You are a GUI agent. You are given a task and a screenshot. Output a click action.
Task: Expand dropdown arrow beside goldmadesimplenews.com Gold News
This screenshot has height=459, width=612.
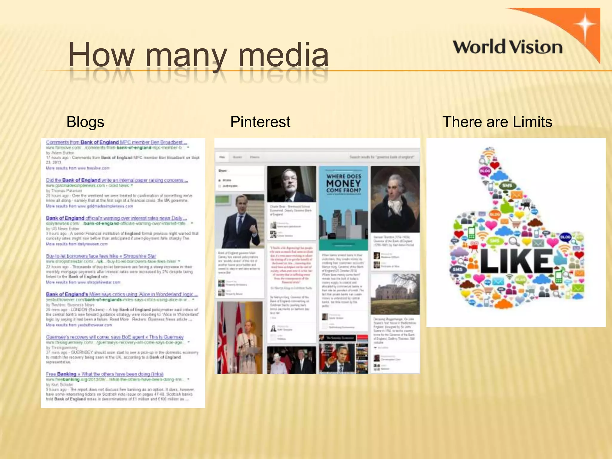pyautogui.click(x=132, y=185)
